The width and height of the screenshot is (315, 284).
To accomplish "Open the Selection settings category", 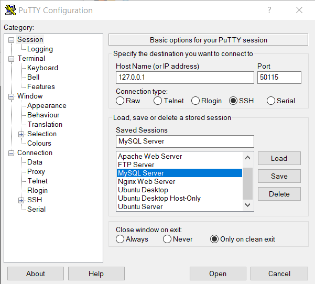I will (42, 134).
